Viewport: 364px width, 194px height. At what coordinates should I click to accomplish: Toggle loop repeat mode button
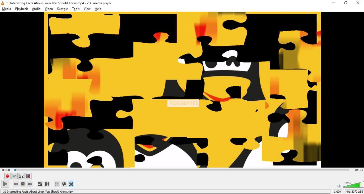tap(64, 184)
